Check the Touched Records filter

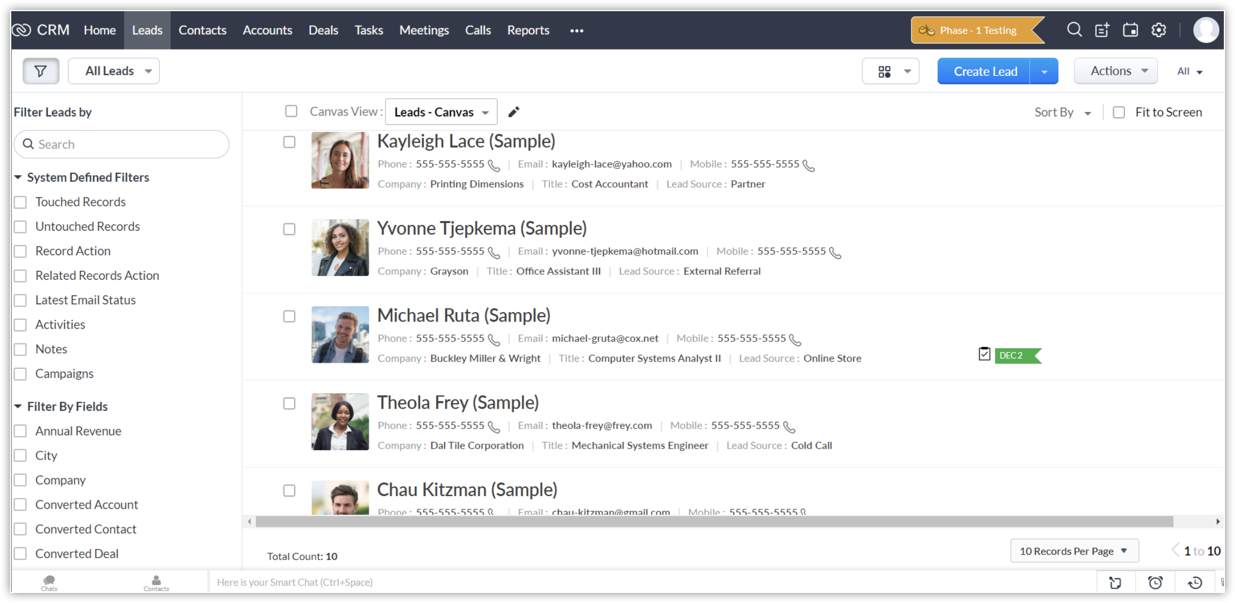pos(21,202)
